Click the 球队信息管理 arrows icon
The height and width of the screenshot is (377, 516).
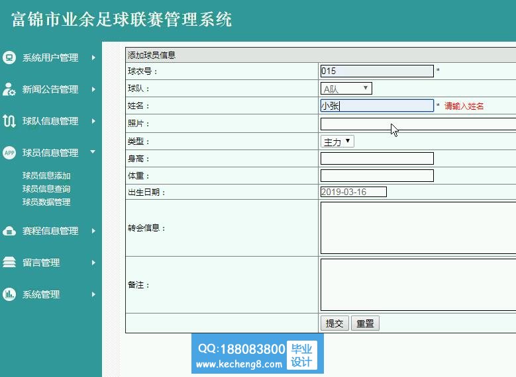(9, 121)
